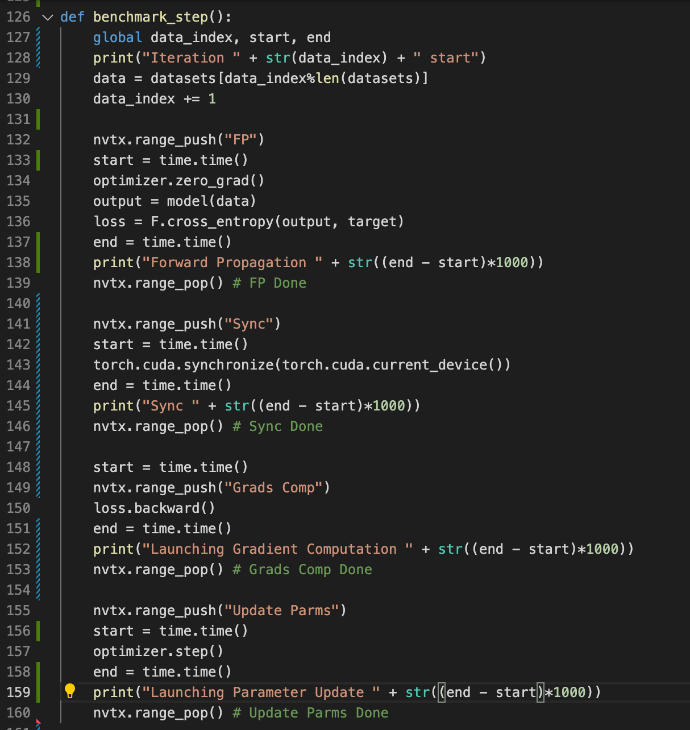Collapse the benchmark_step function fold chevron
Screen dimensions: 690x730
coord(48,17)
